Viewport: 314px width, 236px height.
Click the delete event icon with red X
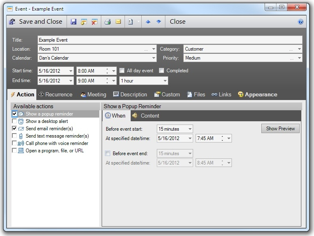tap(95, 22)
